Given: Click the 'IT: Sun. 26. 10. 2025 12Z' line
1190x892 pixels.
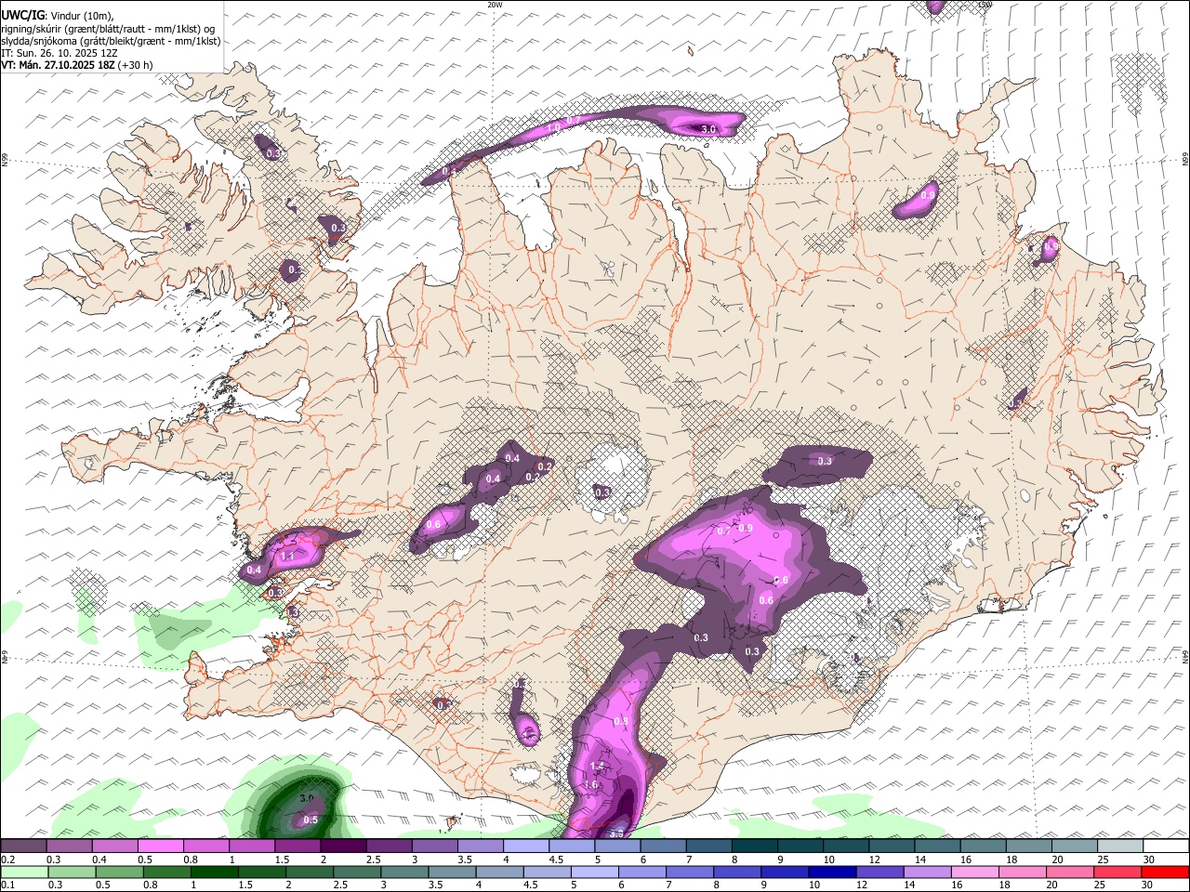Looking at the screenshot, I should [x=59, y=53].
